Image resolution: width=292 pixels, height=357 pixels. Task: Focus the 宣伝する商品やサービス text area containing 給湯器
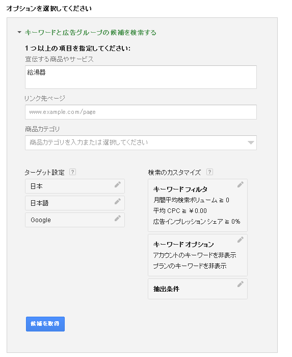pyautogui.click(x=141, y=77)
